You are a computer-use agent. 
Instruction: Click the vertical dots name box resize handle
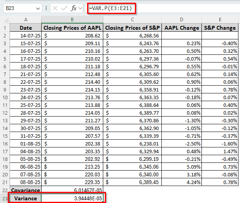(46, 8)
